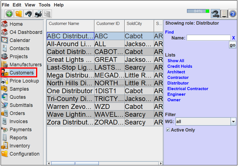Open the blue question mark help icon
The height and width of the screenshot is (166, 238).
[233, 14]
